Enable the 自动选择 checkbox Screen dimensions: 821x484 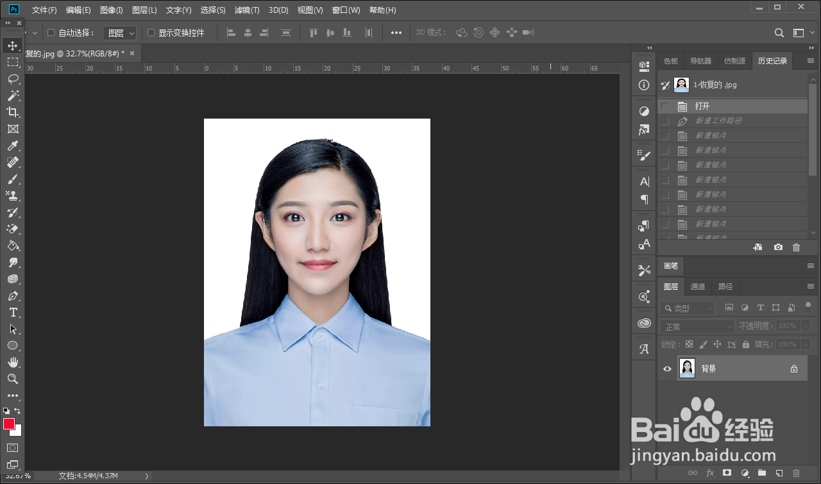(51, 33)
